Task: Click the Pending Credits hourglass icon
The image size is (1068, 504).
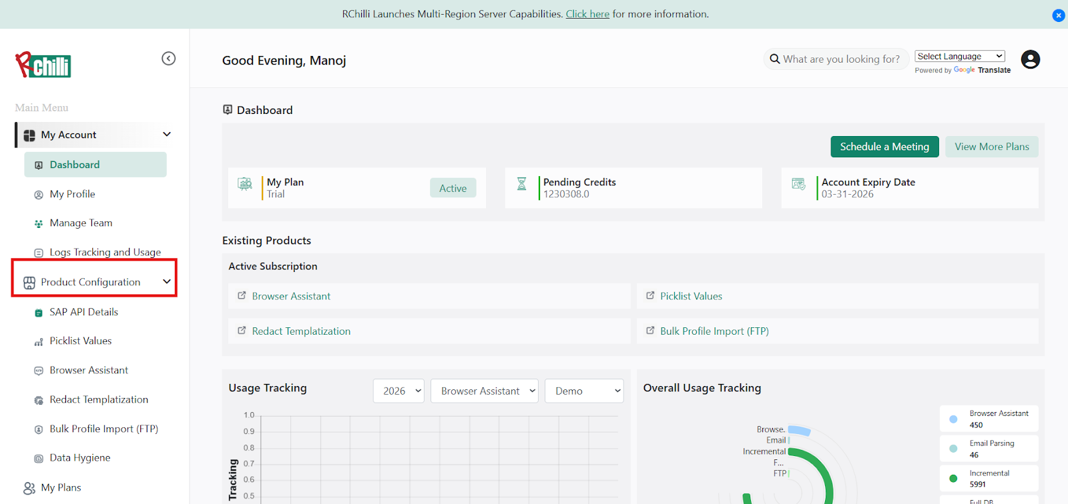Action: pyautogui.click(x=522, y=184)
